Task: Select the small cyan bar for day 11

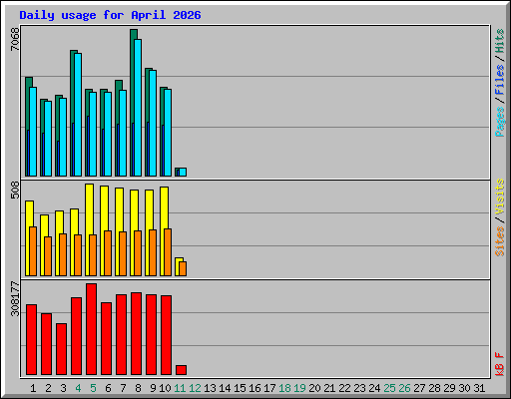Action: [183, 173]
